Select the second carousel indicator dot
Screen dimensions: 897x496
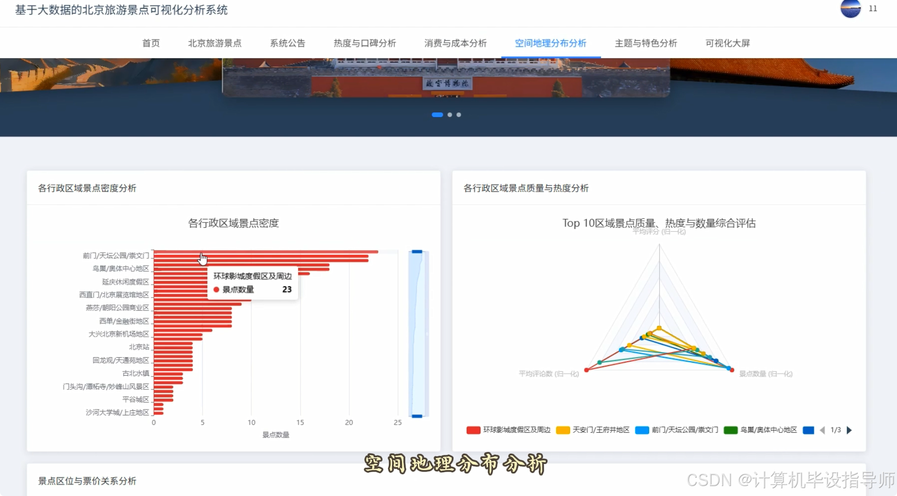pos(450,114)
